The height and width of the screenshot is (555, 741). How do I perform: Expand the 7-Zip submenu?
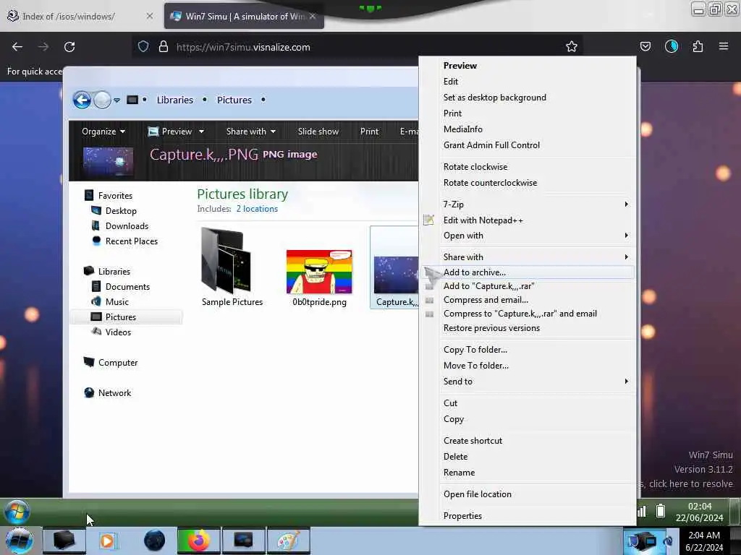pyautogui.click(x=536, y=205)
